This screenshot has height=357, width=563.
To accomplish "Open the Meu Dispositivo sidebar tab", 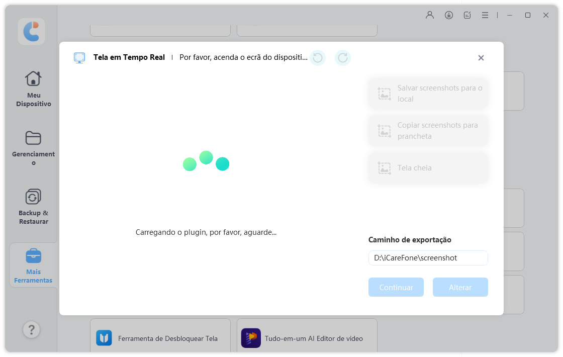I will tap(33, 88).
